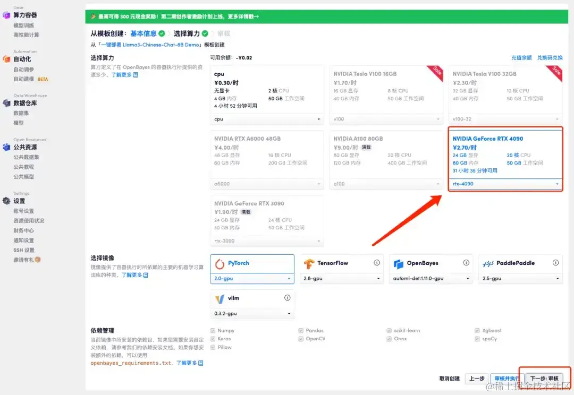Click the banner announcement icon

pyautogui.click(x=93, y=16)
